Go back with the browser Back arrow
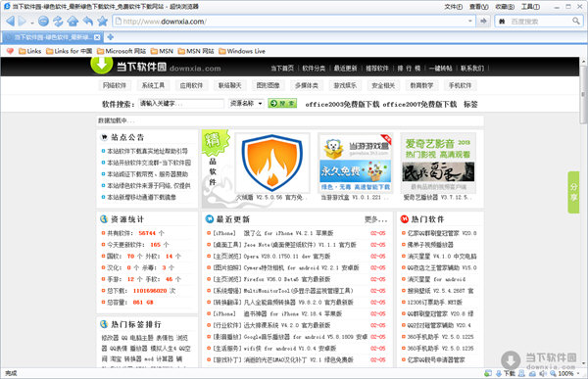Image resolution: width=588 pixels, height=379 pixels. (x=10, y=22)
